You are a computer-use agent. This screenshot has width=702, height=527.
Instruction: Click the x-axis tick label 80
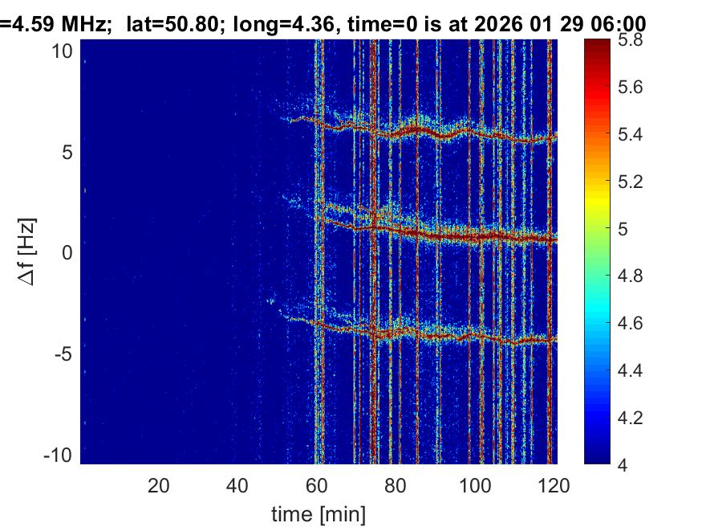point(396,485)
